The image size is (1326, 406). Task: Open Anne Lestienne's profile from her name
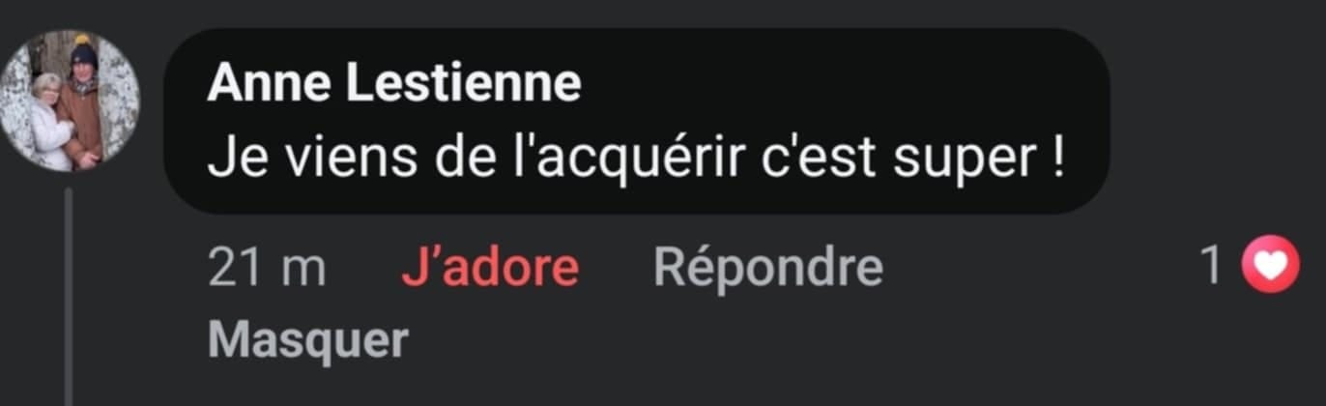pyautogui.click(x=394, y=84)
